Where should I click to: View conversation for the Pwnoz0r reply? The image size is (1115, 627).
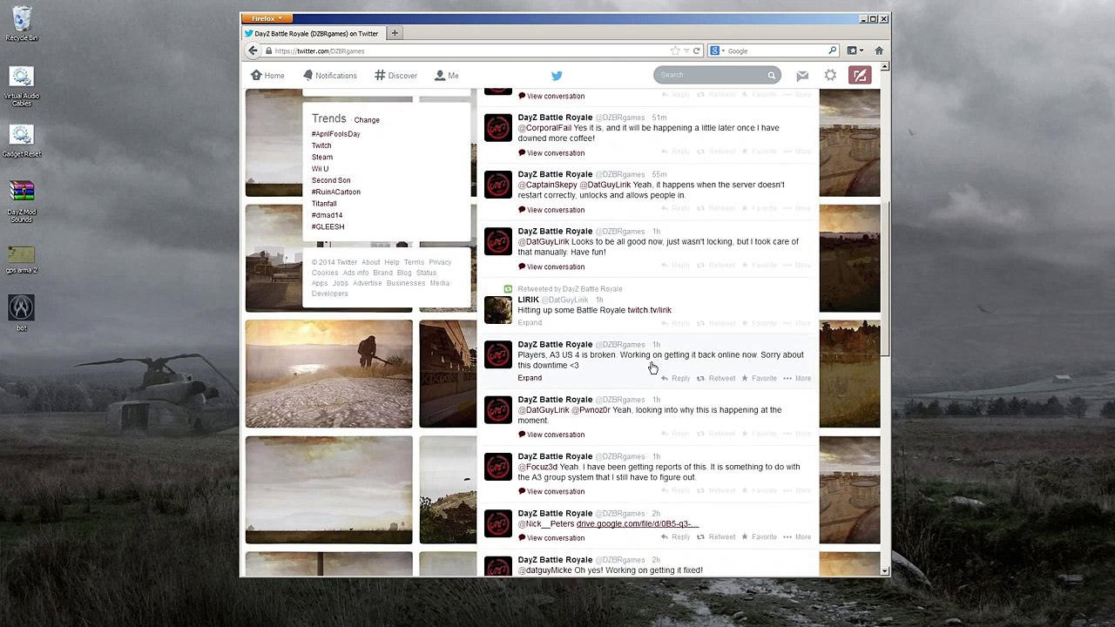pyautogui.click(x=551, y=435)
